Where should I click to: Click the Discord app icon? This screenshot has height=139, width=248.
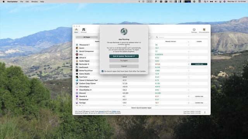pos(77,93)
